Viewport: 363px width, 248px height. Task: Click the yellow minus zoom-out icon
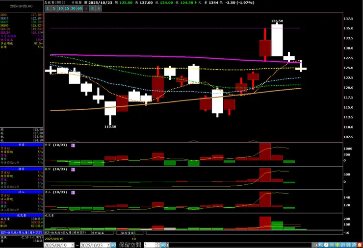(332, 245)
